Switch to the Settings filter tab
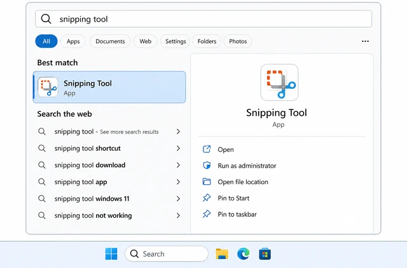This screenshot has width=407, height=268. point(176,41)
